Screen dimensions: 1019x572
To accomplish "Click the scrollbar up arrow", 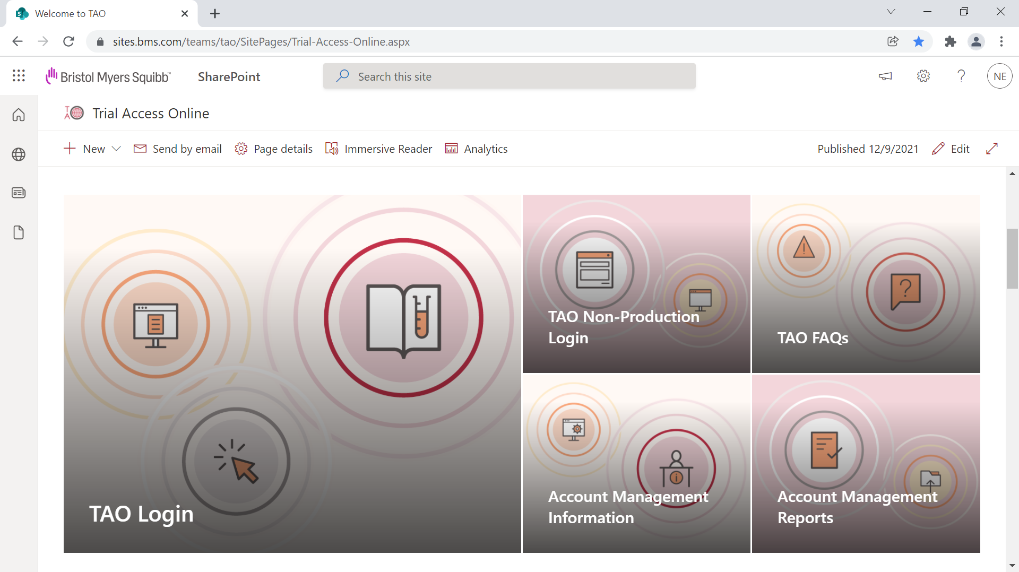I will pyautogui.click(x=1012, y=174).
